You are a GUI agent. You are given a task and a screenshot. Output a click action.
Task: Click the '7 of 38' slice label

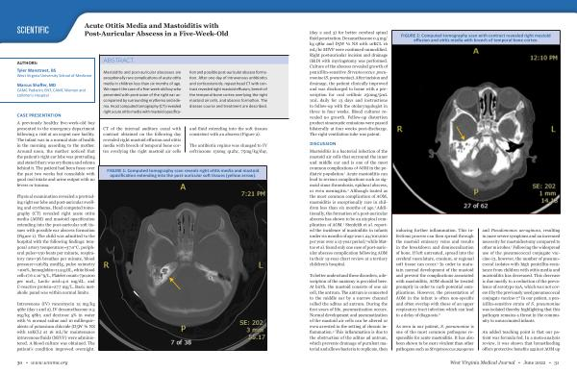(x=181, y=342)
